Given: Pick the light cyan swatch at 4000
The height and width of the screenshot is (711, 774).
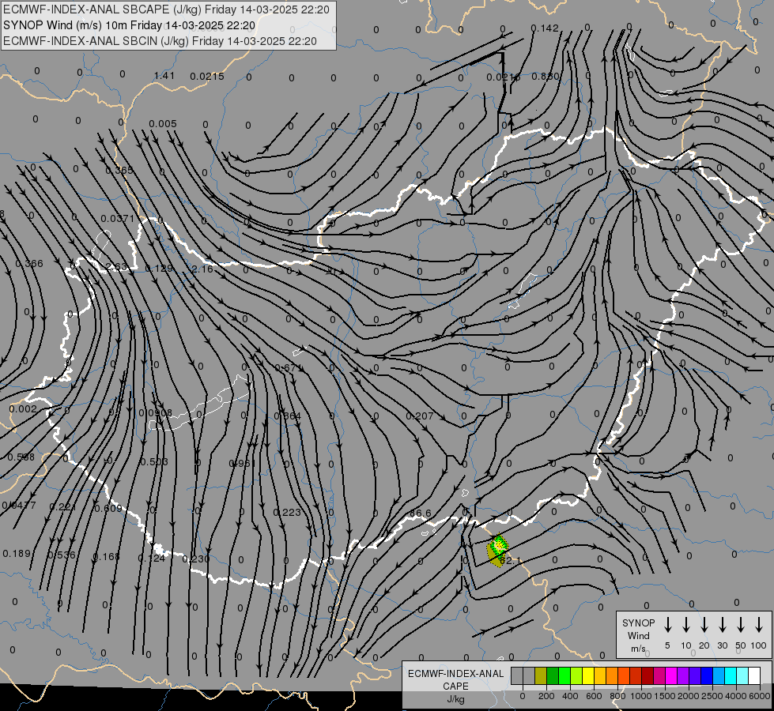Looking at the screenshot, I should [742, 675].
